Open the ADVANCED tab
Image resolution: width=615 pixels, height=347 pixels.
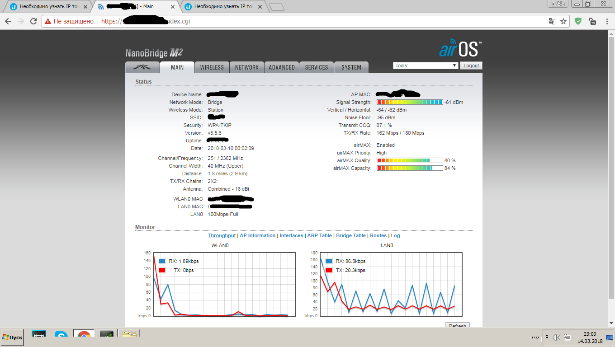(x=282, y=67)
